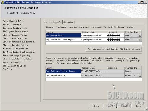Click the Manual startup type of Full-text Filter Daemon
The image size is (148, 111).
coord(133,71)
